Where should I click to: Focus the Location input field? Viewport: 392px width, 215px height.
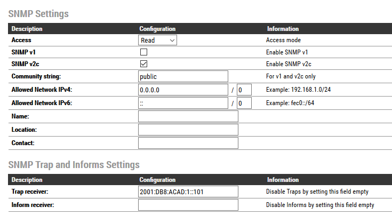[x=188, y=130]
